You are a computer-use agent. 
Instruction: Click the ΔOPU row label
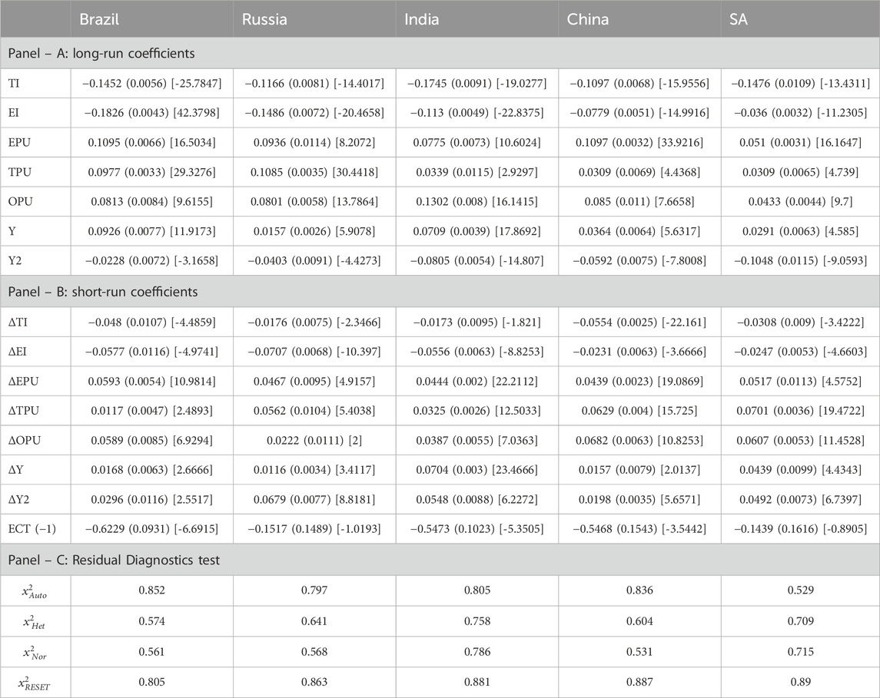coord(24,440)
